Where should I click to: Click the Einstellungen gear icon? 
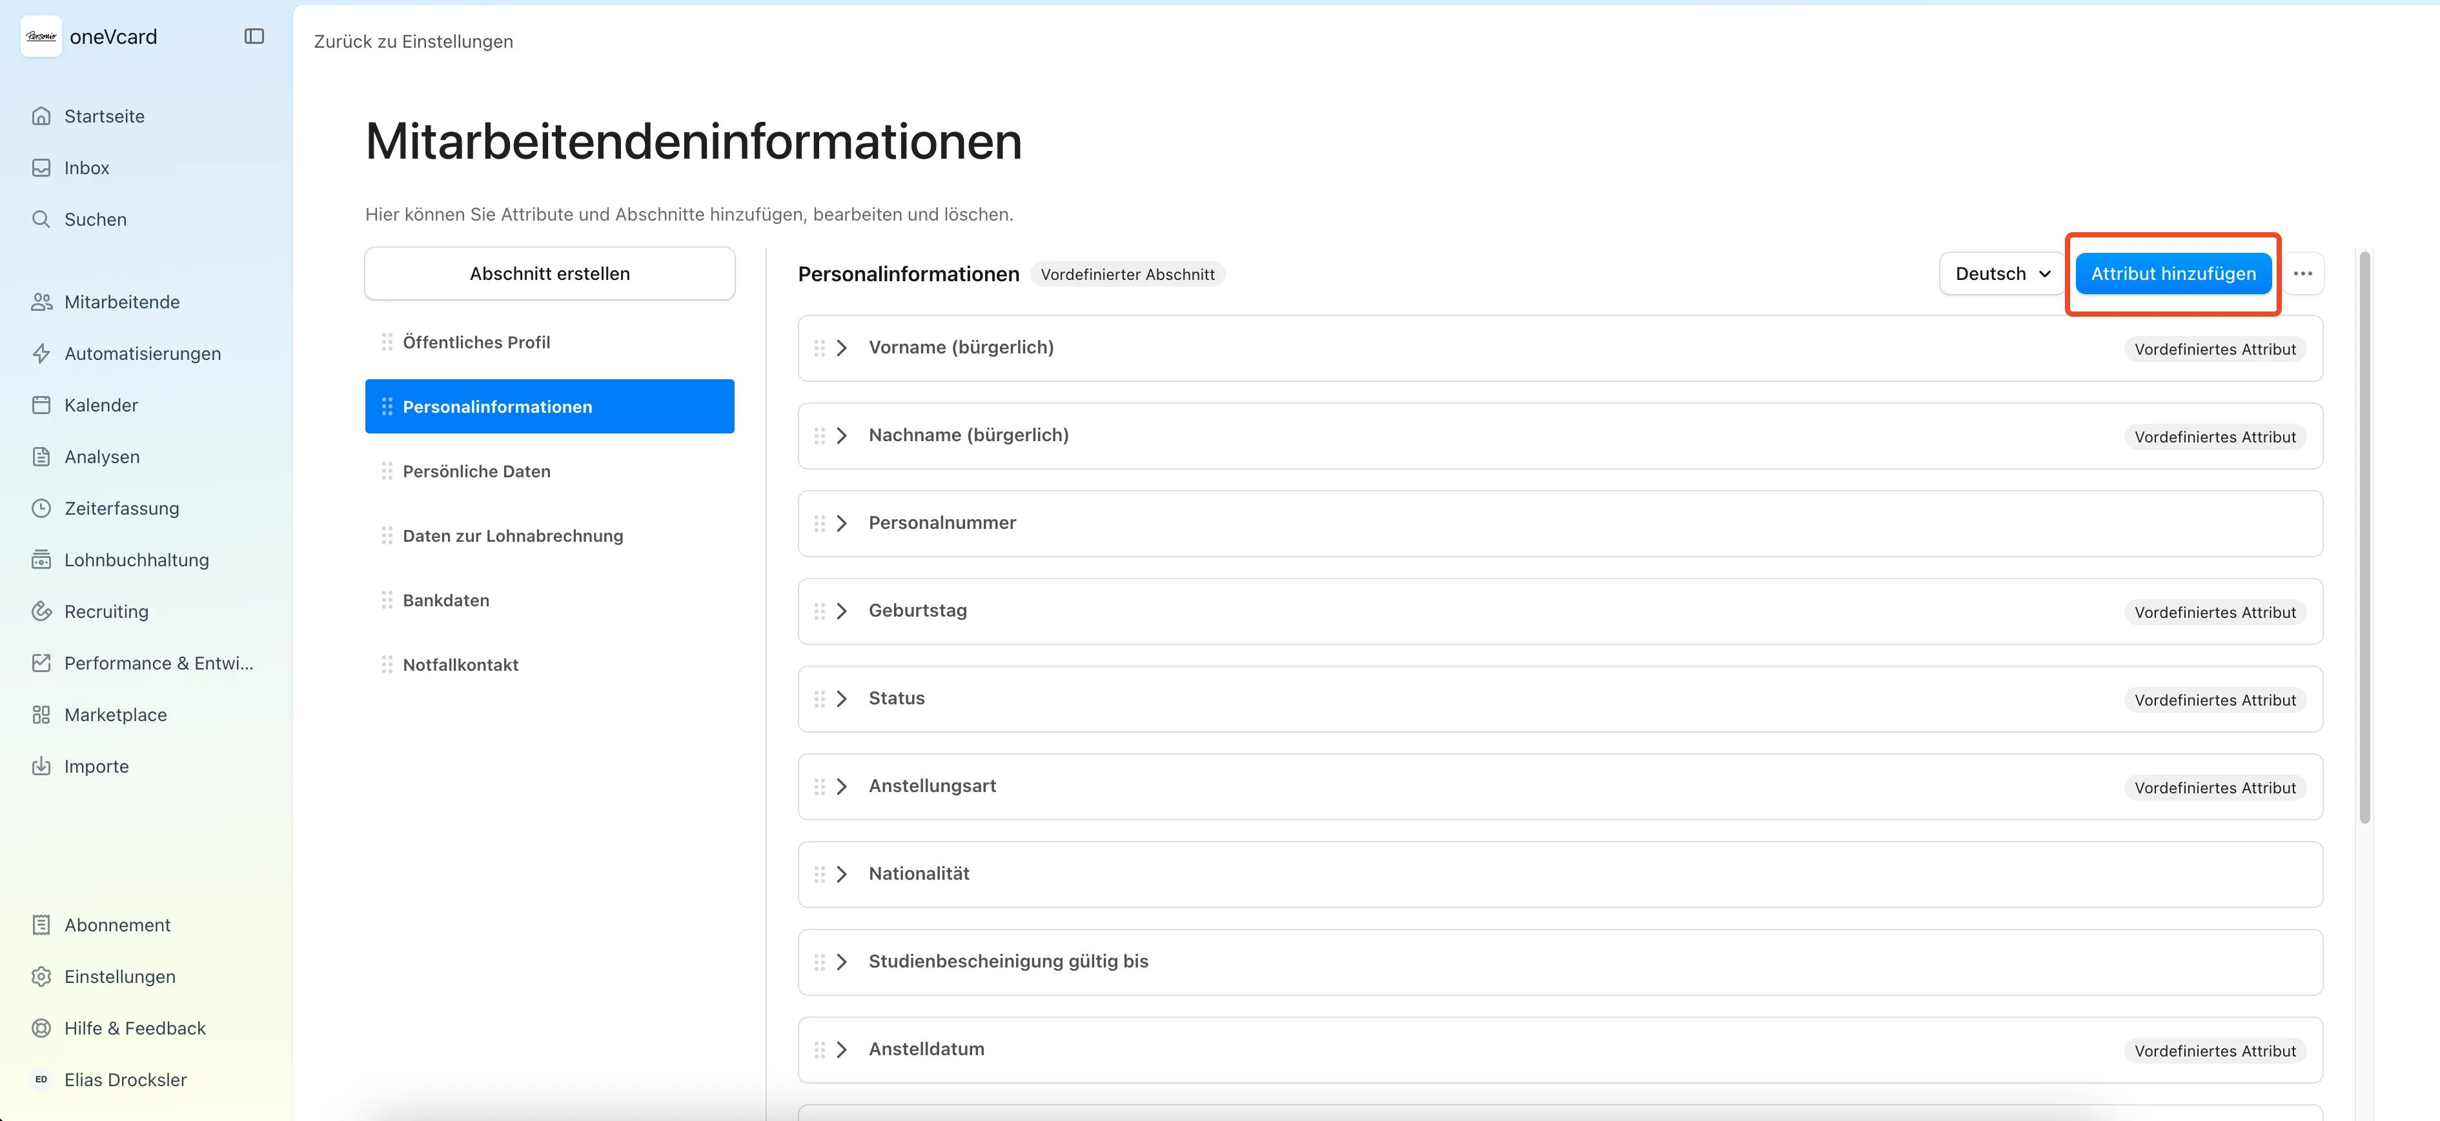pos(41,976)
